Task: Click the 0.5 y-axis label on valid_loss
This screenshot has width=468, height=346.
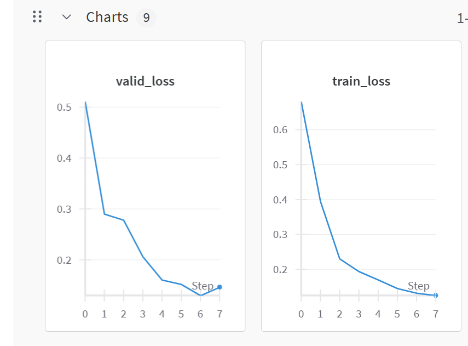Action: coord(64,107)
